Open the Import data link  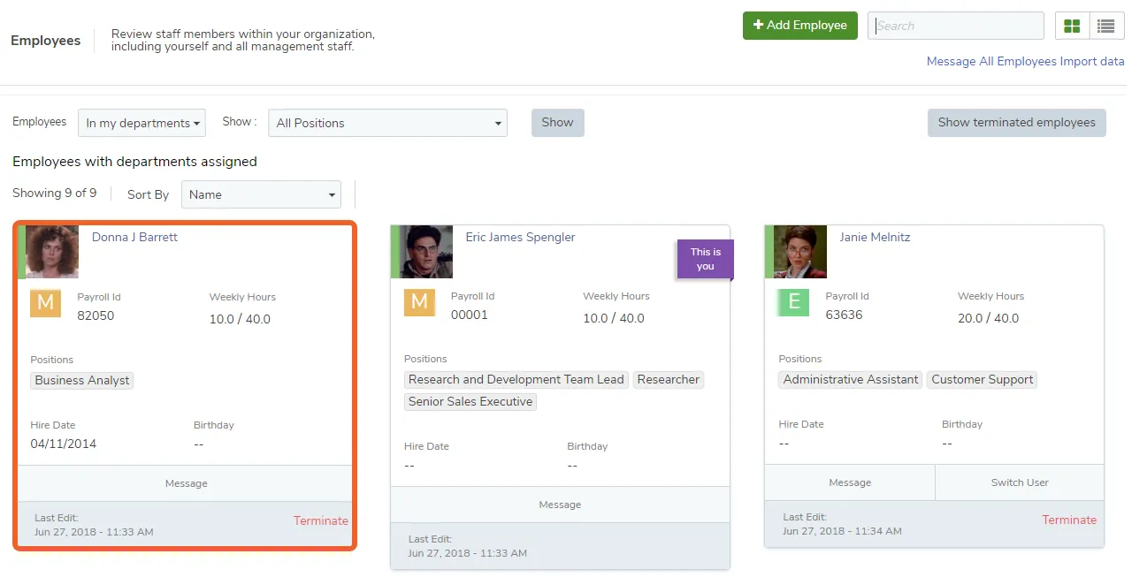1092,61
